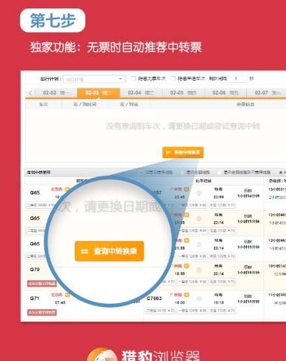Screen dimensions: 286x361
Task: Tick the 隐藏无票车次 checkbox
Action: (x=133, y=79)
